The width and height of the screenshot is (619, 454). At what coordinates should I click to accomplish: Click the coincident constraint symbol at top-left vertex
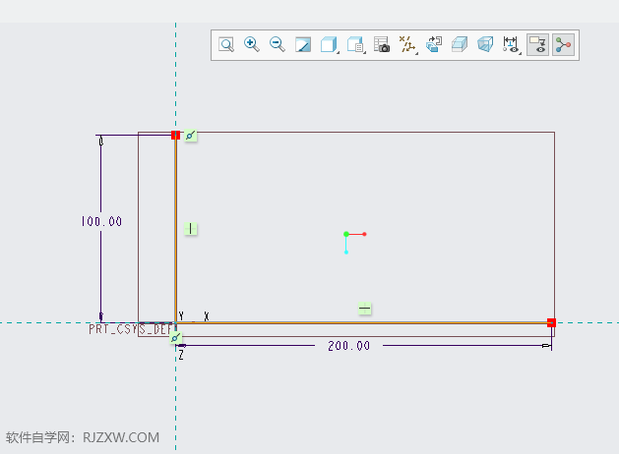(191, 136)
